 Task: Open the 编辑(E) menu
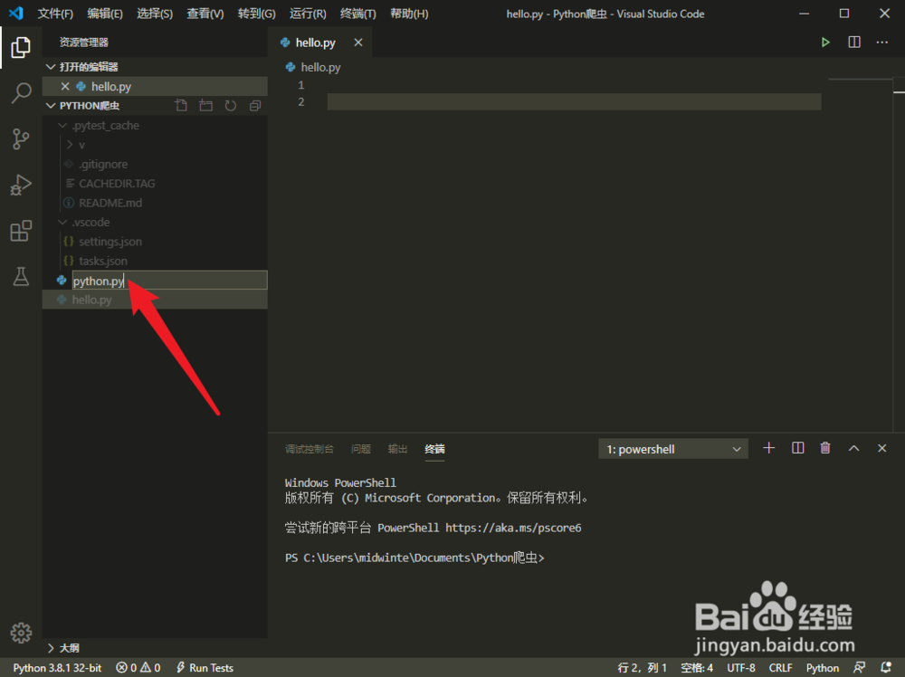pyautogui.click(x=104, y=14)
